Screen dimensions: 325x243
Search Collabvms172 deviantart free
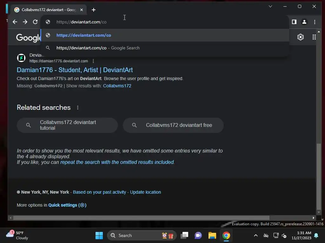tap(173, 125)
